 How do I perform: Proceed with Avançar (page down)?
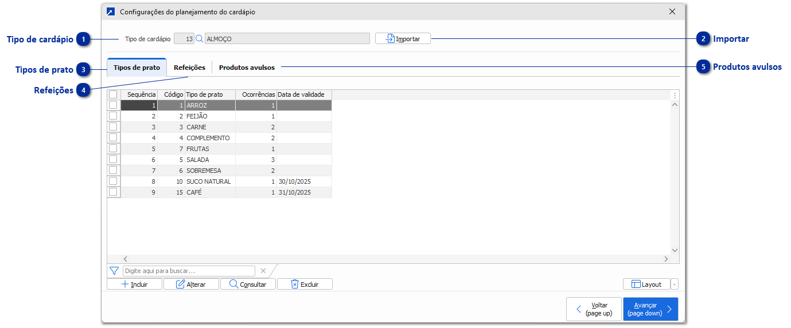point(650,309)
